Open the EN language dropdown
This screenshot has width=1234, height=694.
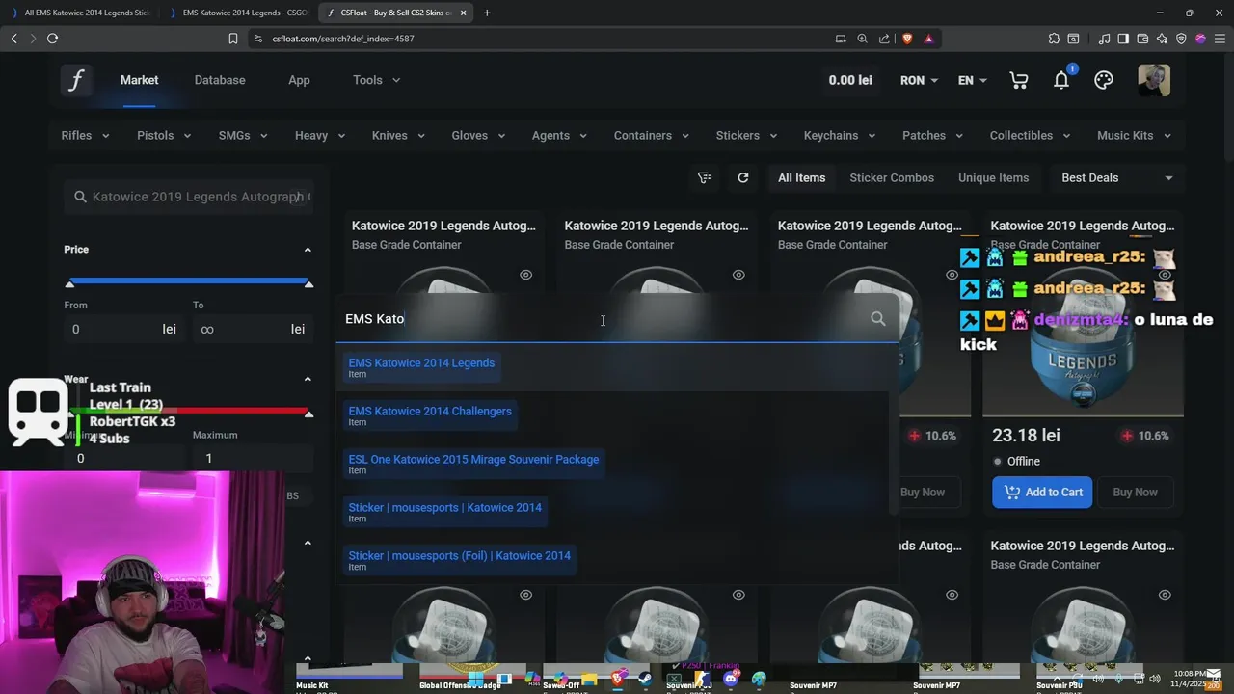[x=972, y=80]
